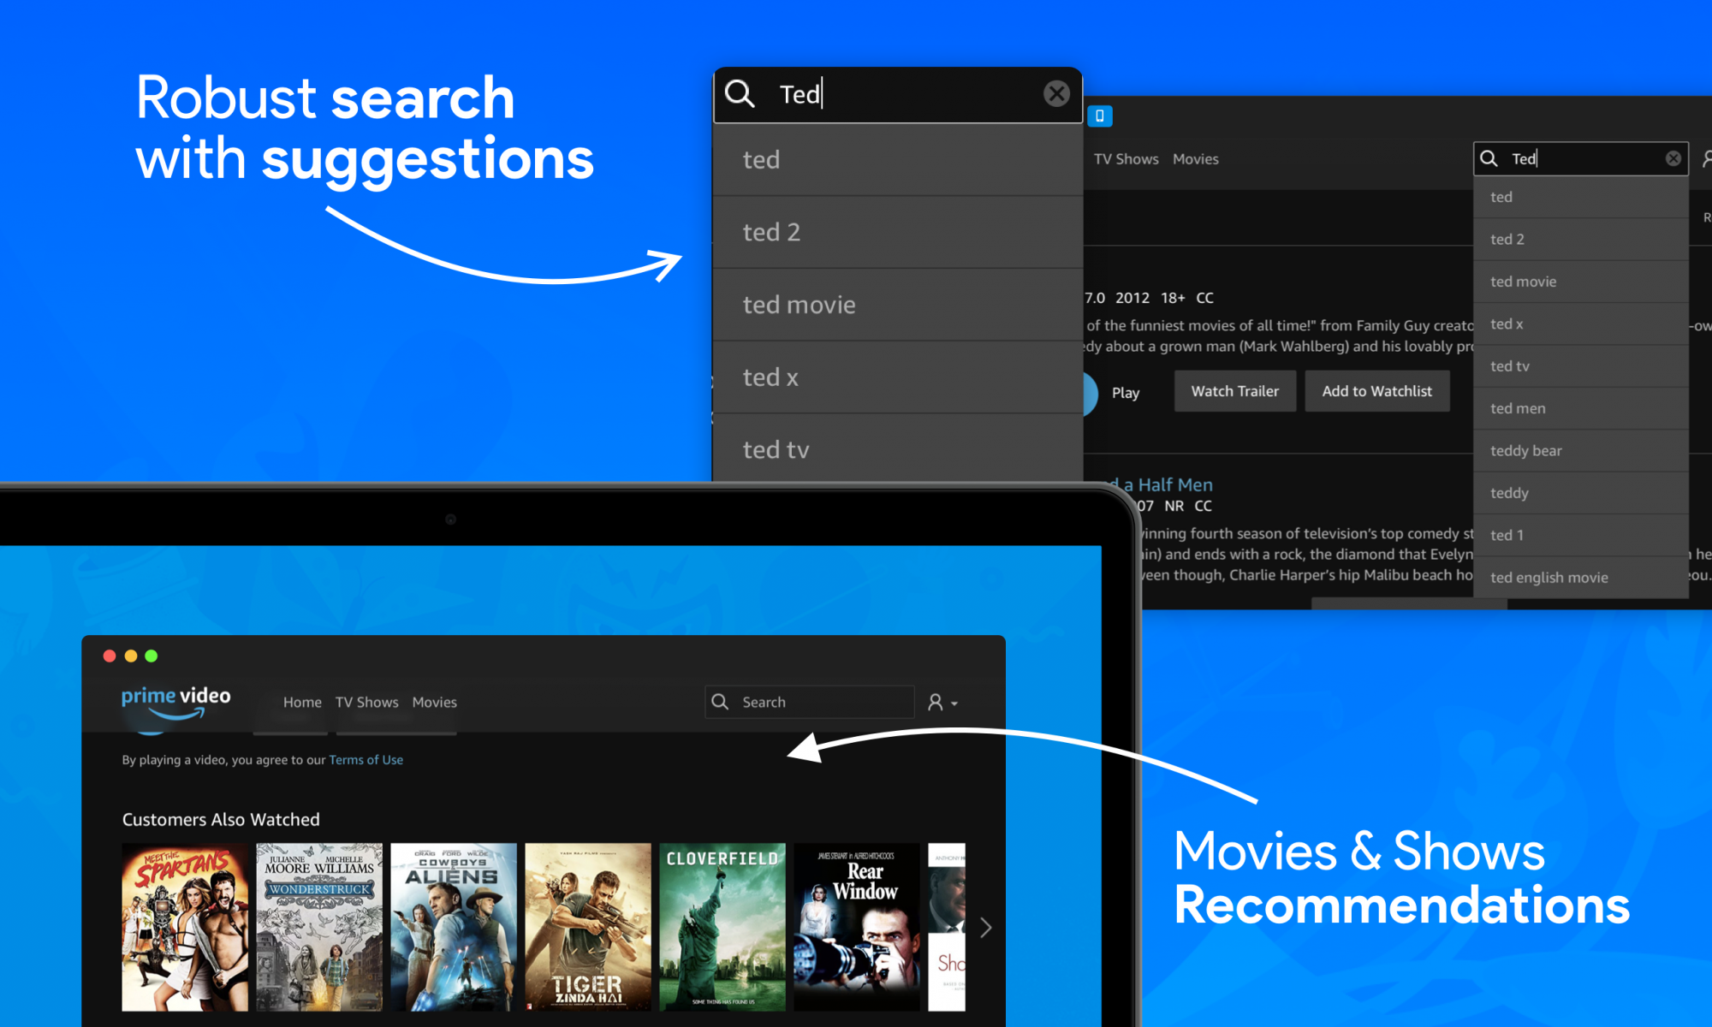Viewport: 1712px width, 1027px height.
Task: Open the Cloverfield poster
Action: [722, 927]
